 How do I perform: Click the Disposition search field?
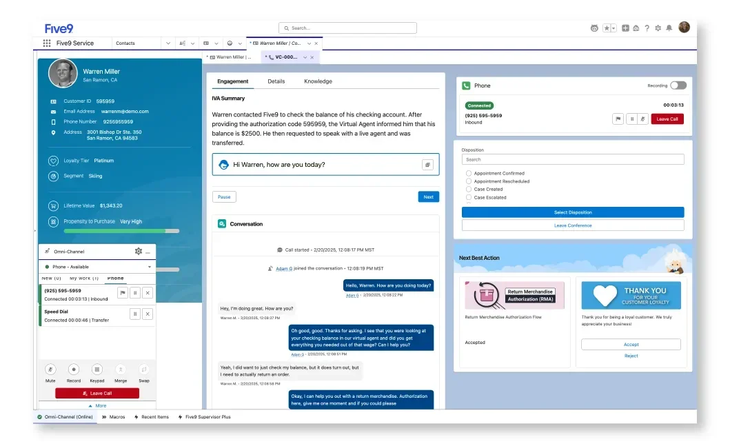[573, 159]
